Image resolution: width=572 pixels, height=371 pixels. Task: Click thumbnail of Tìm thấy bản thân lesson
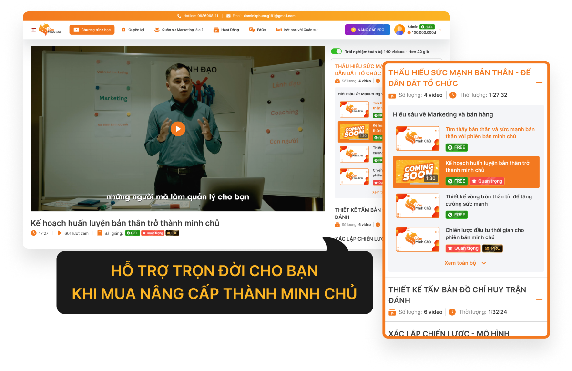pyautogui.click(x=418, y=138)
